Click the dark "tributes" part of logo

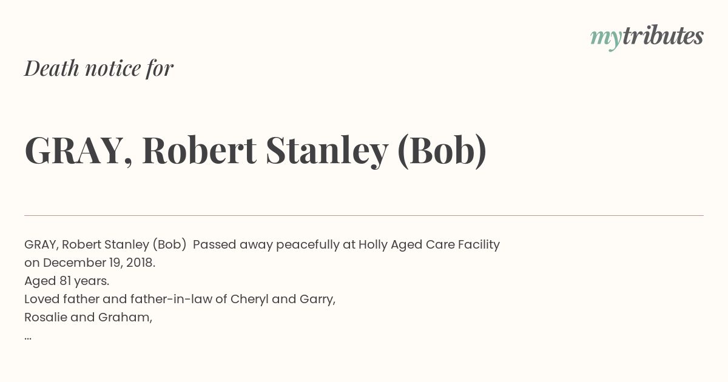coord(663,36)
